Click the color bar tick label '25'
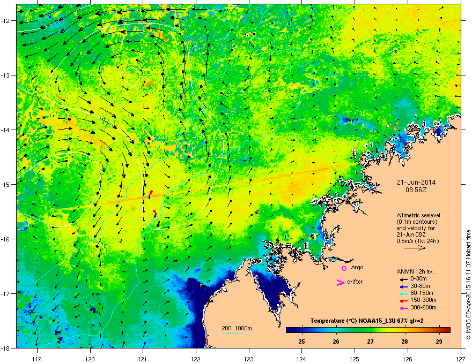472x364 pixels. point(301,342)
